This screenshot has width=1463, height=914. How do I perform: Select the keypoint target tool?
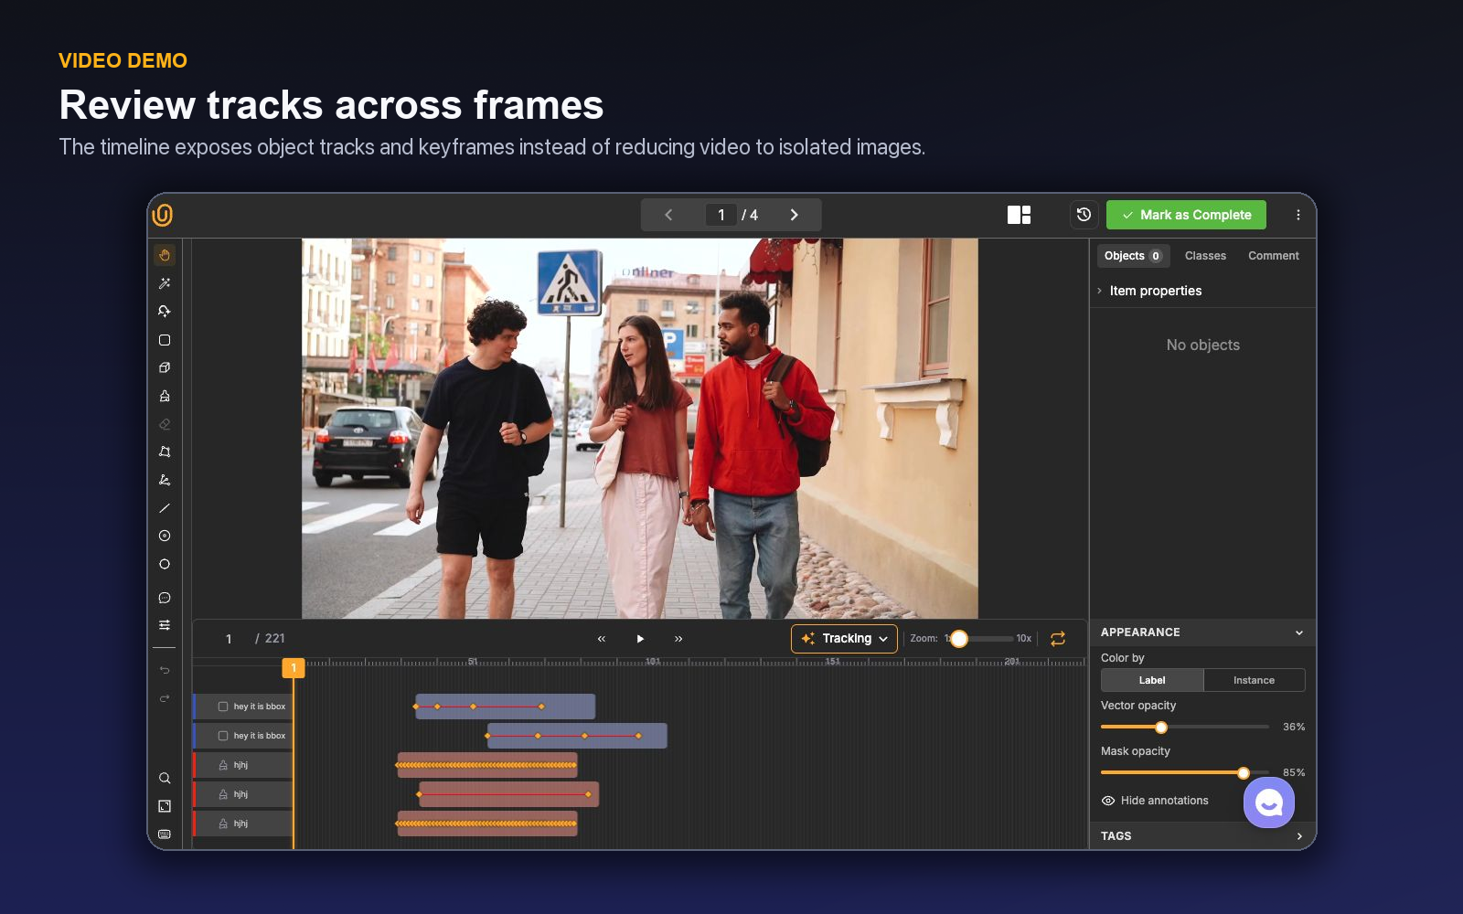[165, 536]
